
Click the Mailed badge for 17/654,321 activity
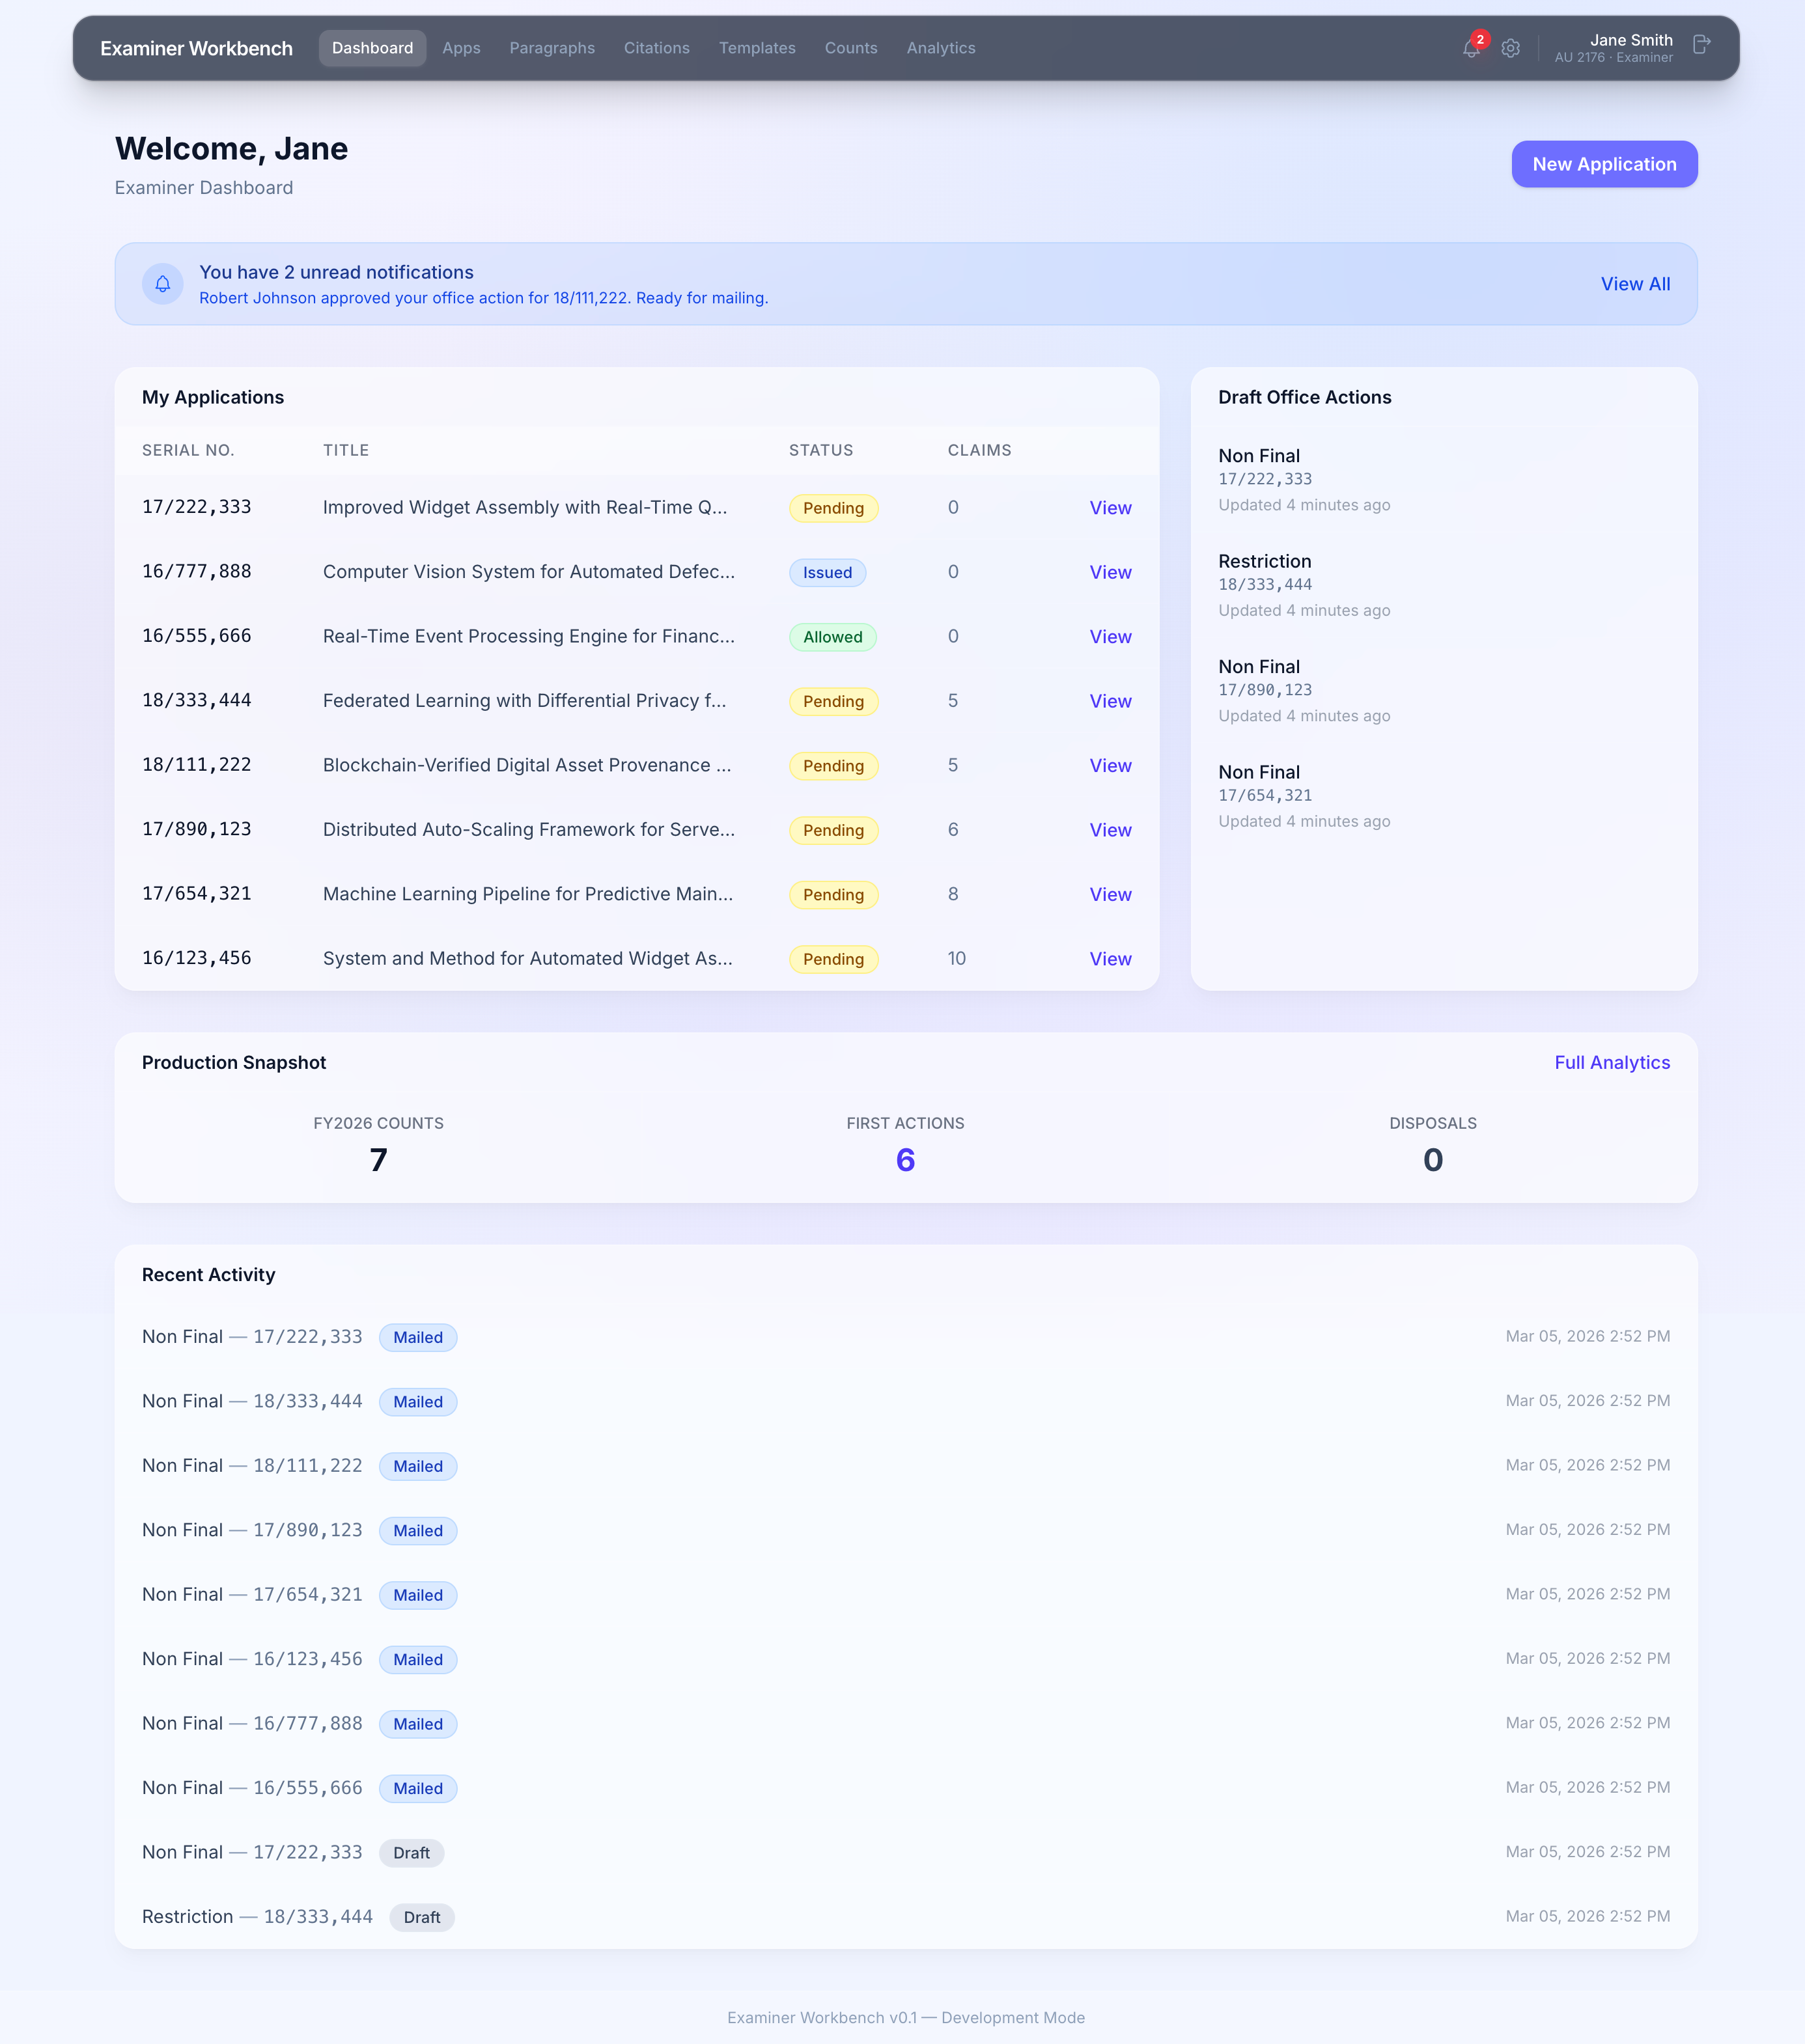[x=417, y=1595]
